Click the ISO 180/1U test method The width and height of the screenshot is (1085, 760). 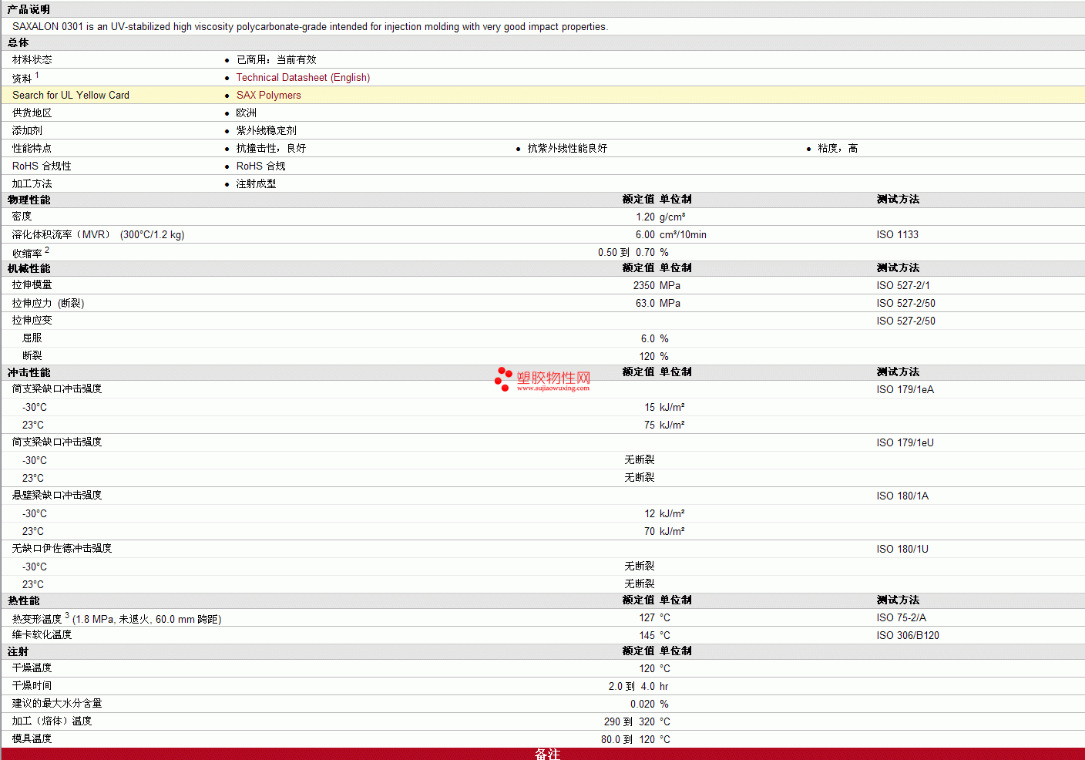(902, 549)
